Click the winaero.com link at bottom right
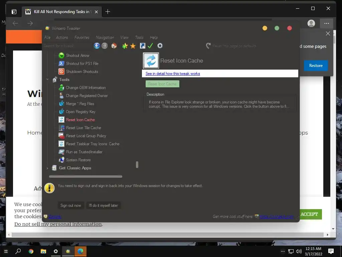342x257 pixels. (x=277, y=217)
